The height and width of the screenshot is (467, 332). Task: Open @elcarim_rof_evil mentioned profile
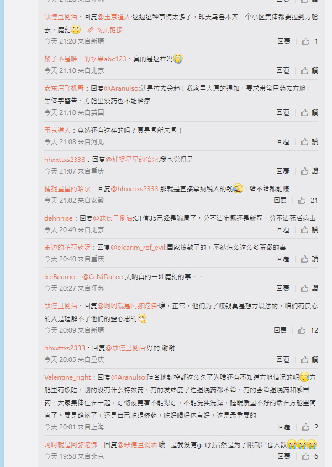[x=138, y=248]
